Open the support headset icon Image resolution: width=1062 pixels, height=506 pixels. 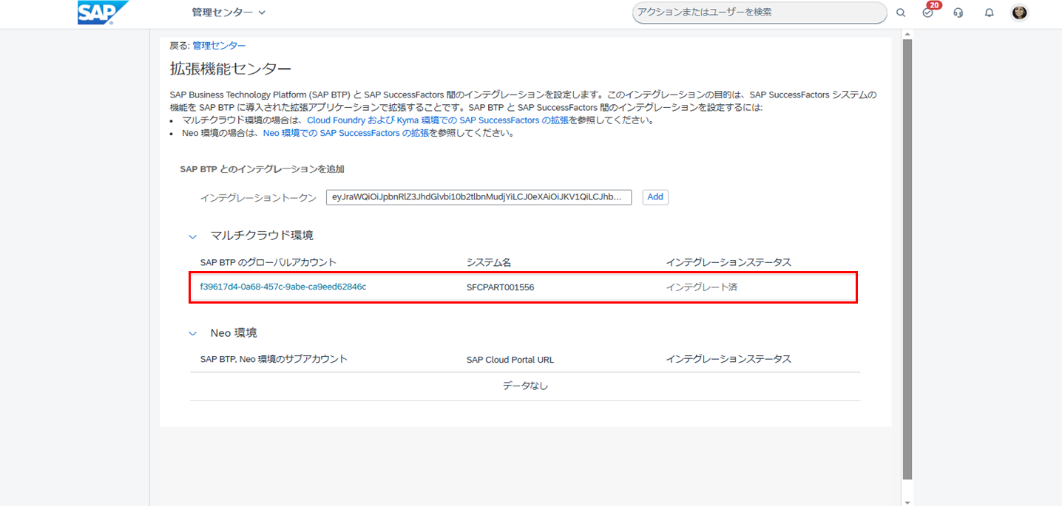958,13
